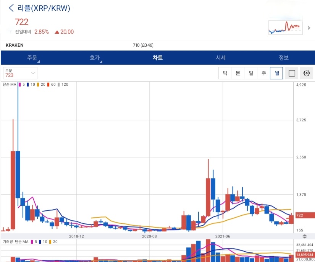The width and height of the screenshot is (315, 262).
Task: Click the ▲20.00 change amount
Action: (64, 32)
